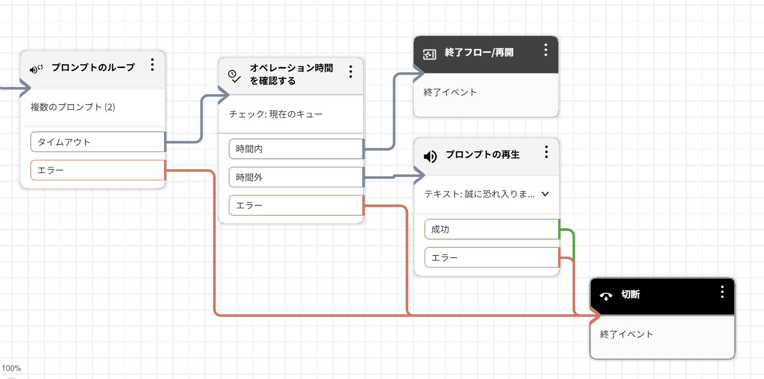Open the three-dot menu on プロンプトのループ block

[152, 65]
